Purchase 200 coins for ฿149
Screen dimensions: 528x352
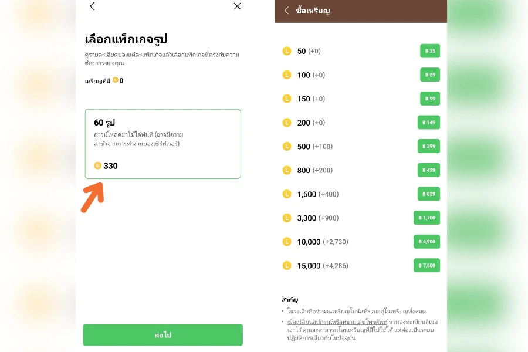pyautogui.click(x=428, y=123)
